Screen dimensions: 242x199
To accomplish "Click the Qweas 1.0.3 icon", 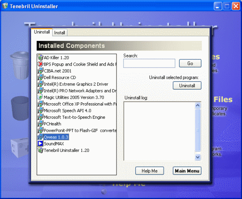I will click(x=40, y=137).
